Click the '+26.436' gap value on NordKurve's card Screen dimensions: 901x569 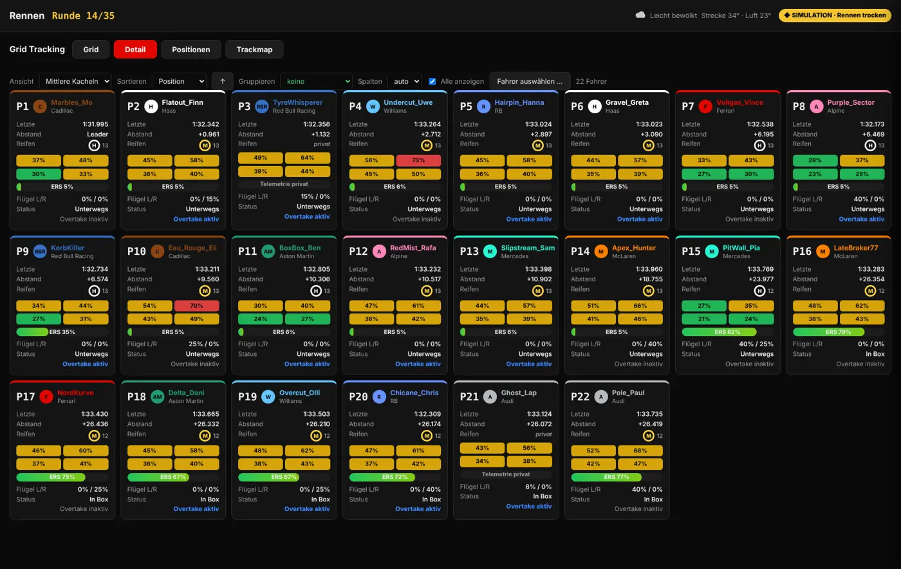coord(95,424)
